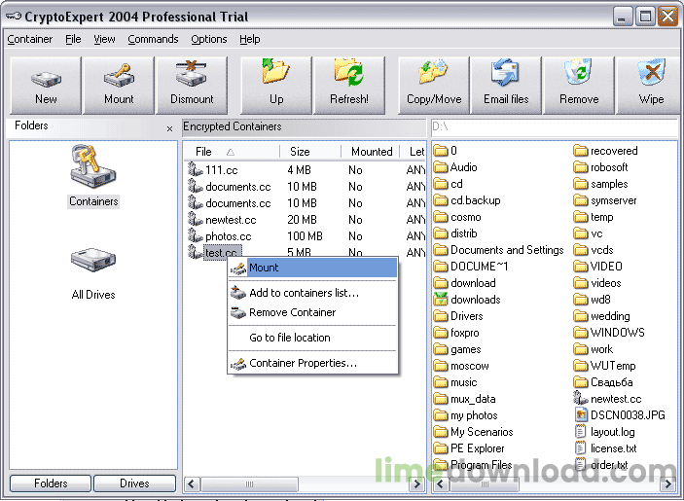Open the File menu

(73, 39)
